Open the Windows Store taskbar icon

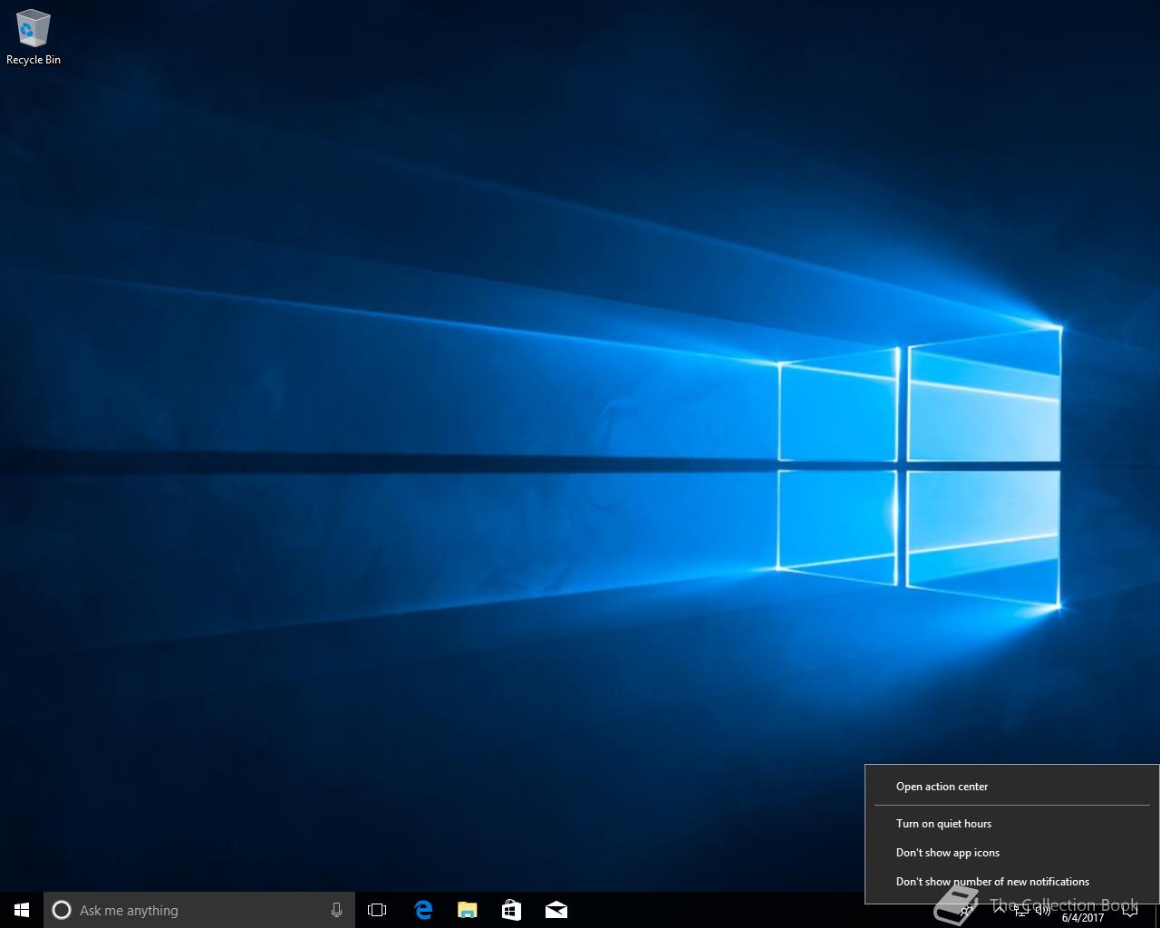pos(512,910)
